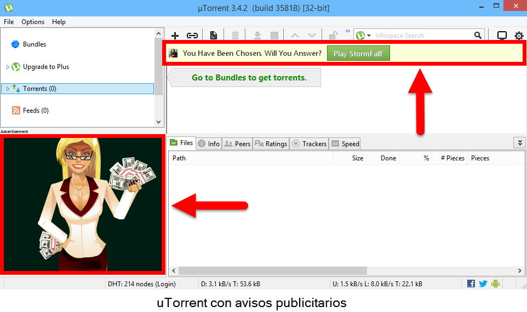Click the Start download arrow icon

point(257,35)
